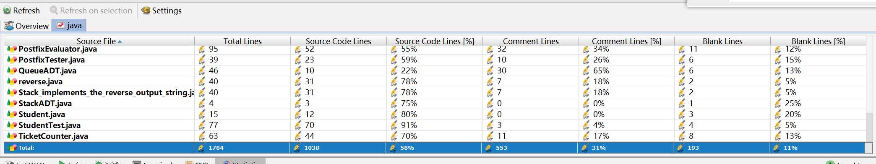Click the Refresh button
The height and width of the screenshot is (164, 876).
pyautogui.click(x=22, y=10)
